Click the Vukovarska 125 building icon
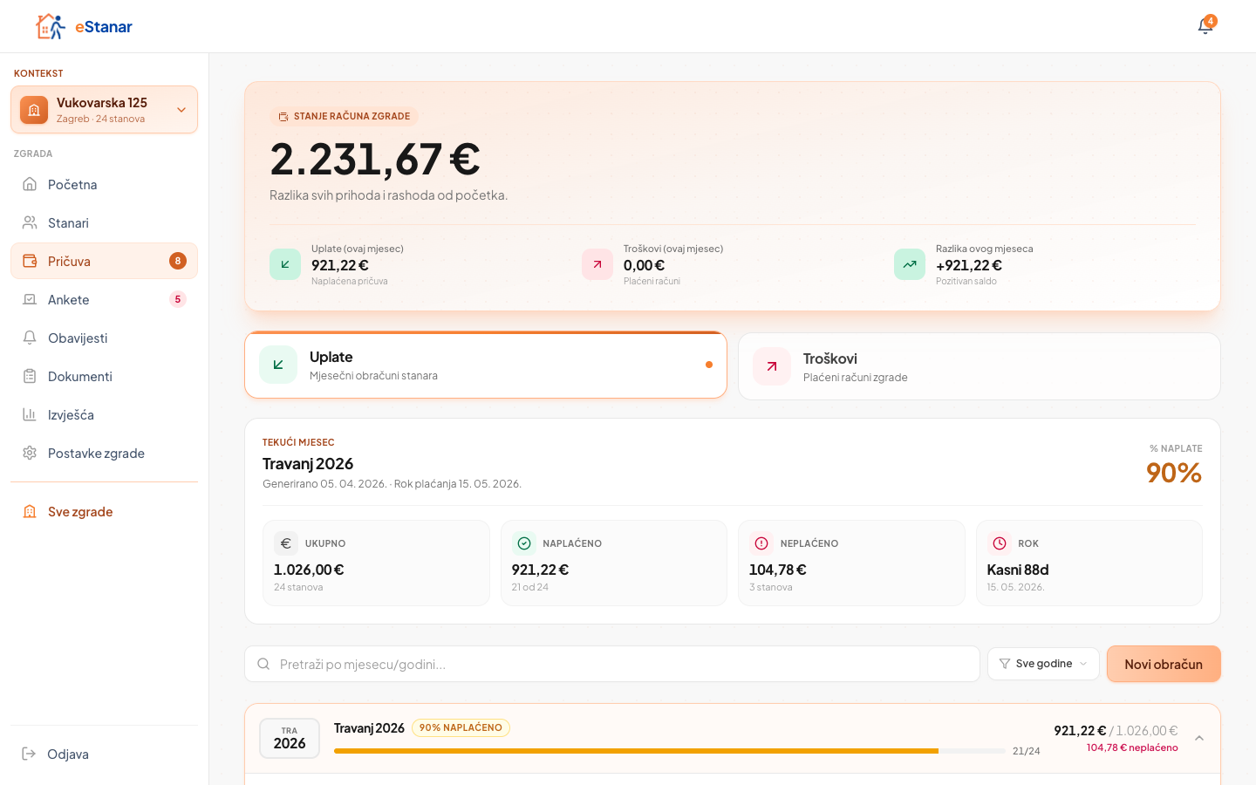 (34, 110)
